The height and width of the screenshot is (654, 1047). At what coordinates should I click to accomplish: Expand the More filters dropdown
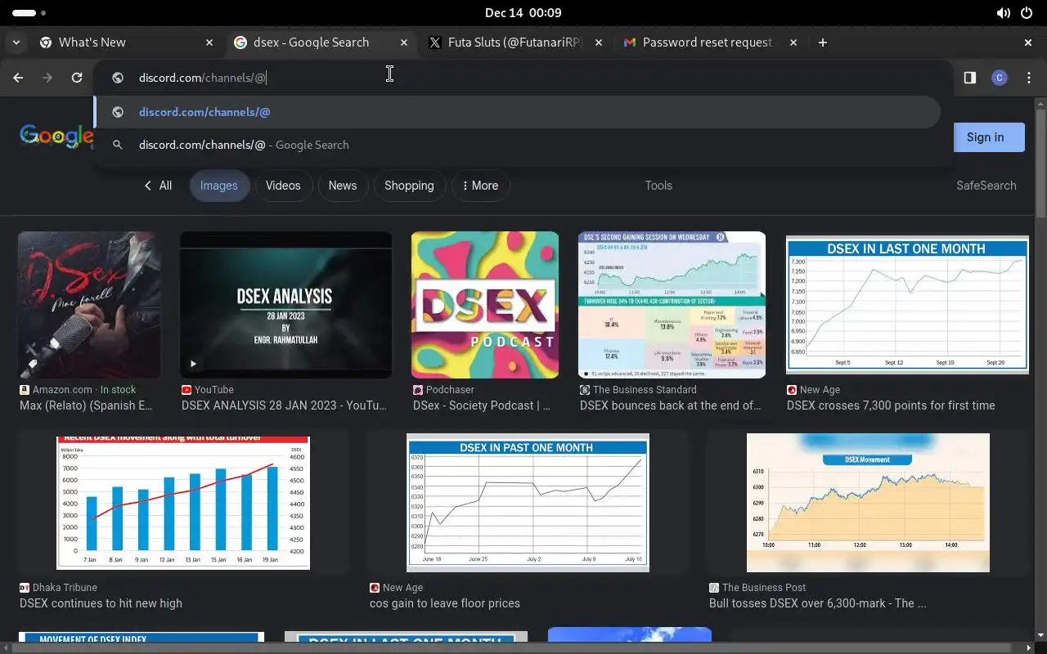[x=480, y=186]
